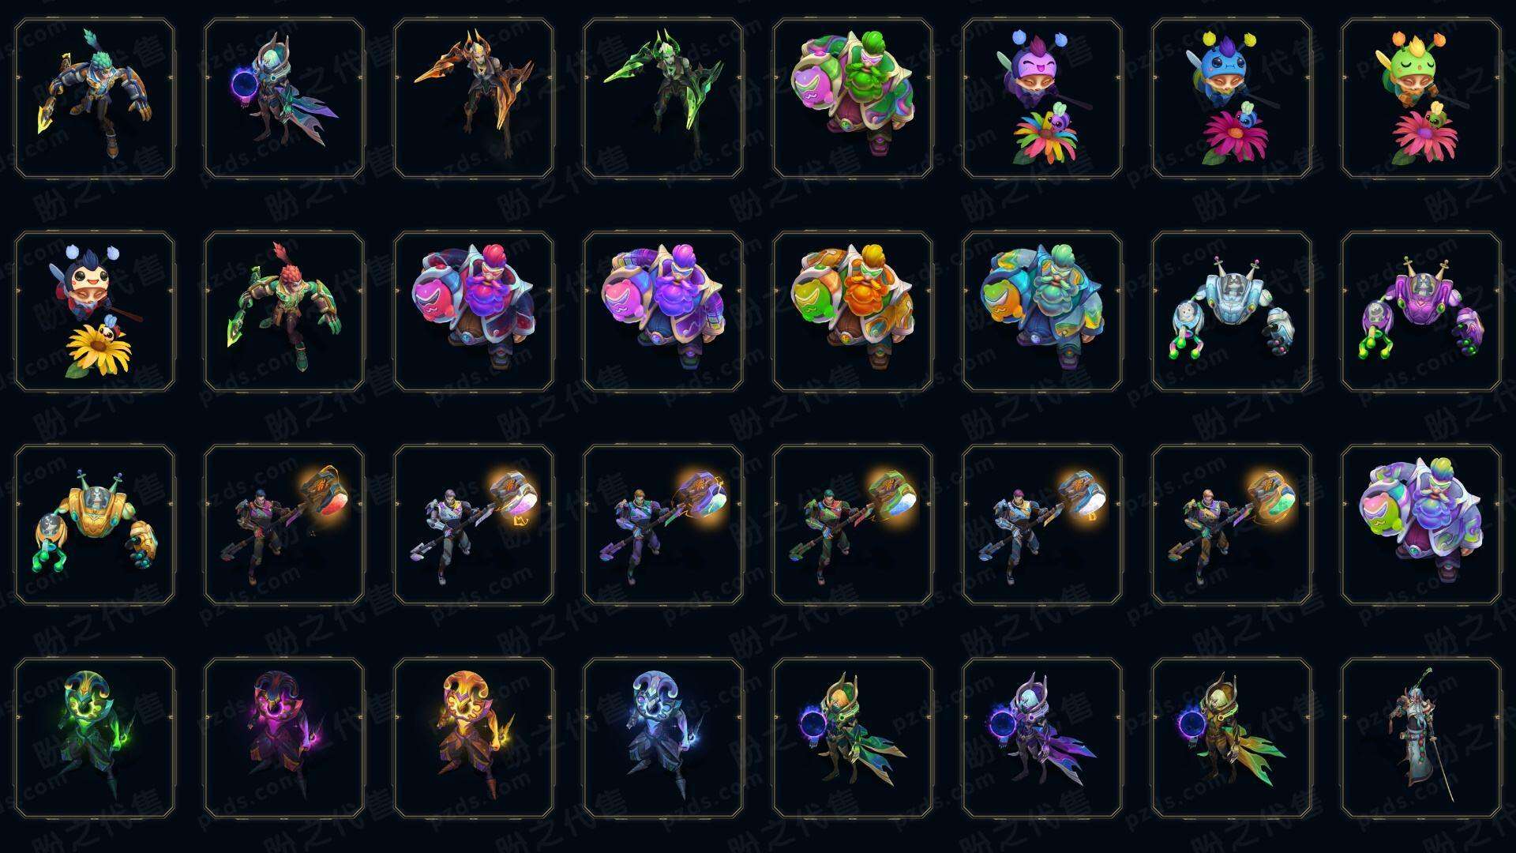
Task: Click the icy blue masked mage skin
Action: 663,738
